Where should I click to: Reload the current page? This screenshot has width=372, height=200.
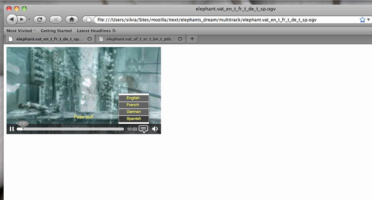tap(40, 19)
